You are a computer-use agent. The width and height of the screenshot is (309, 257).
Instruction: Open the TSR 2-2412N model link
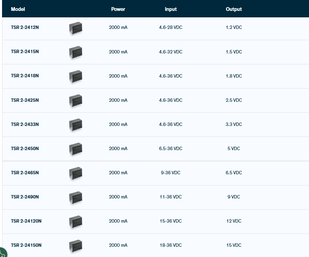(x=25, y=27)
